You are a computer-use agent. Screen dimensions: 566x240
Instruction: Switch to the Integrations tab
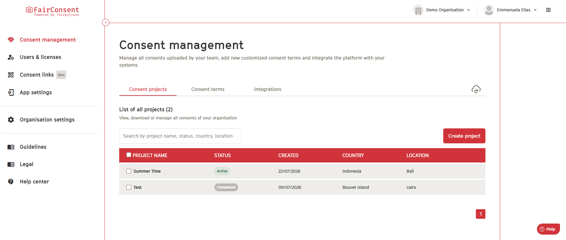(x=268, y=89)
